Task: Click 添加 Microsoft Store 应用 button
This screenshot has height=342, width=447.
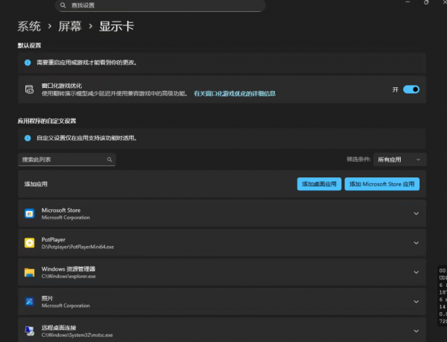Action: [381, 184]
